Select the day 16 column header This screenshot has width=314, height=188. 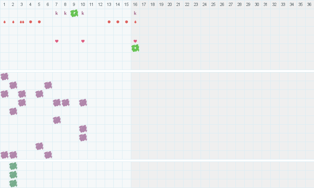[135, 4]
